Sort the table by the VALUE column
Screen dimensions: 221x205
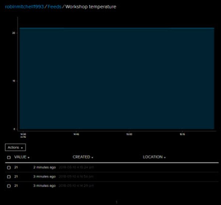pos(22,157)
